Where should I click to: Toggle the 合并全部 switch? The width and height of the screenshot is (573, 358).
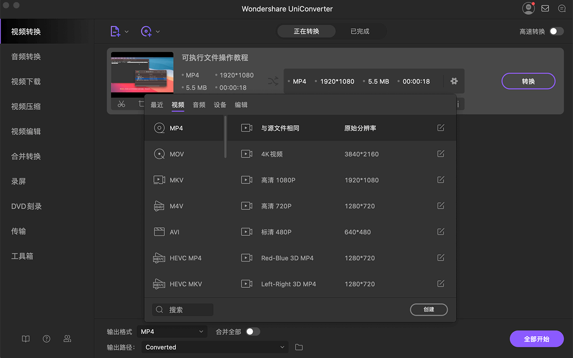pos(253,332)
